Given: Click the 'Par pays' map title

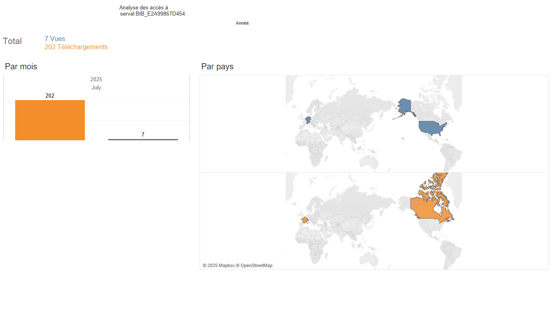Looking at the screenshot, I should 217,66.
